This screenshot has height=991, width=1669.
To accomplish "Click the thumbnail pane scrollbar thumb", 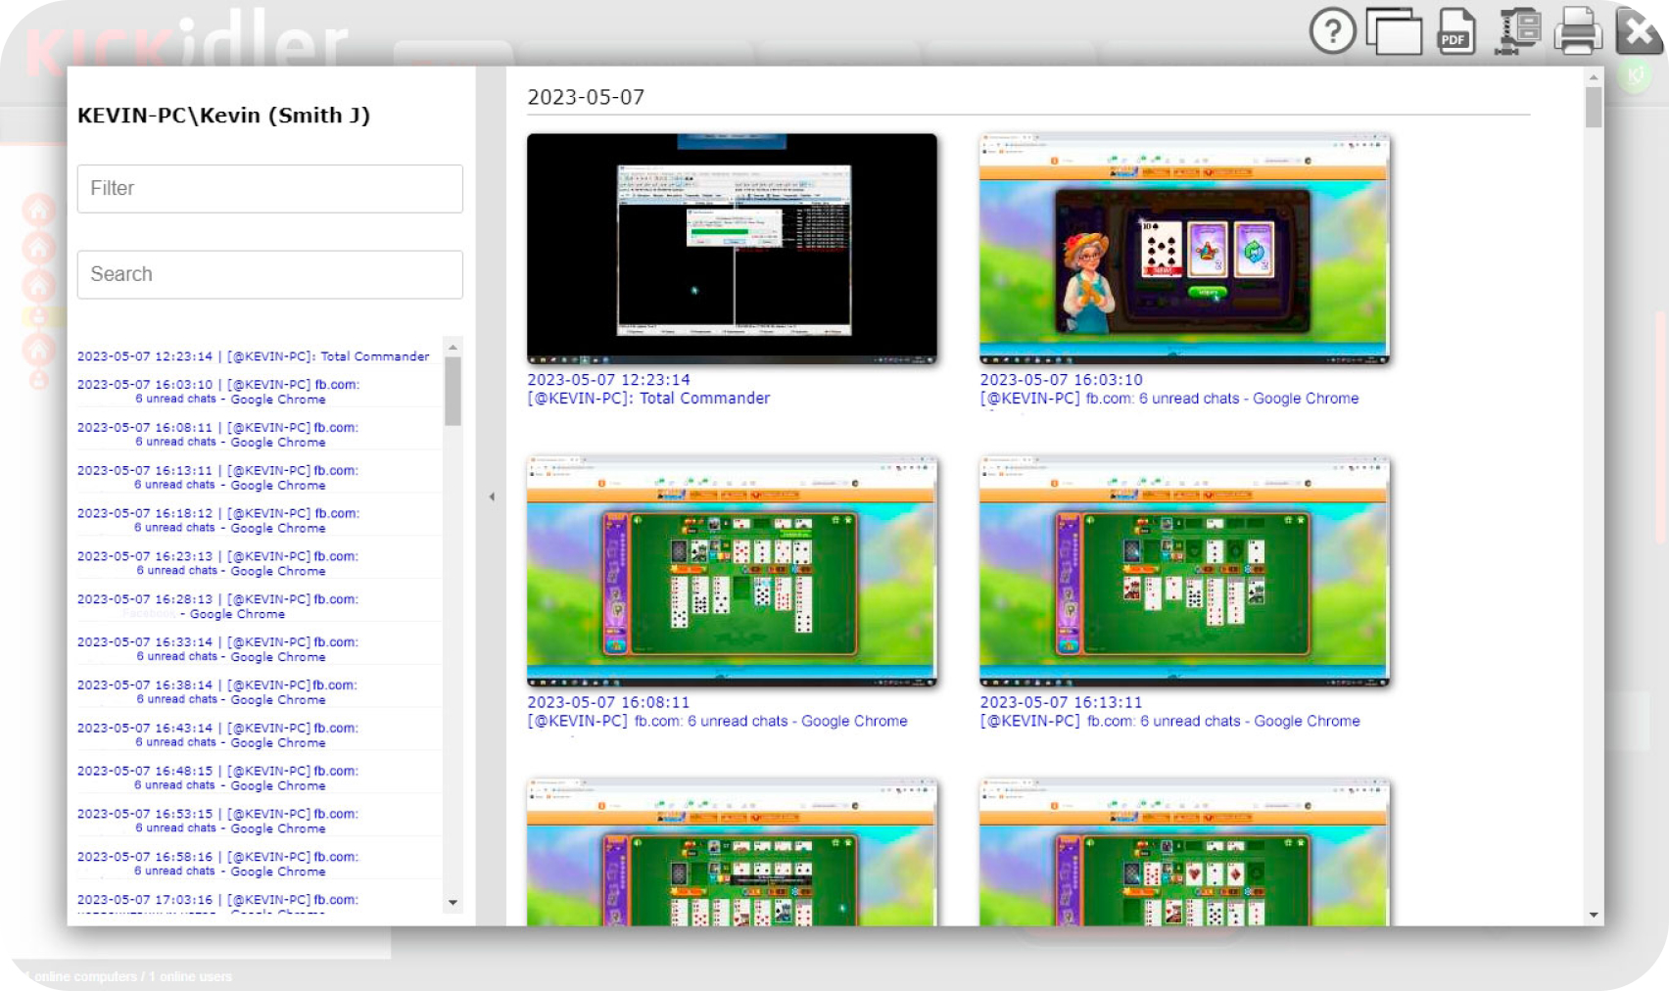I will (1595, 108).
